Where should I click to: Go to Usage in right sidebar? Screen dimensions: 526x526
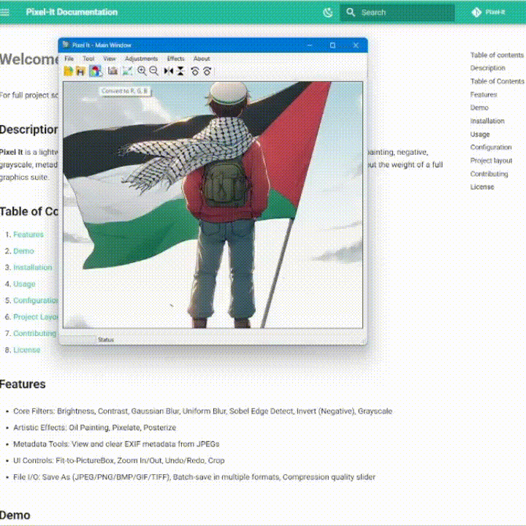click(x=480, y=134)
